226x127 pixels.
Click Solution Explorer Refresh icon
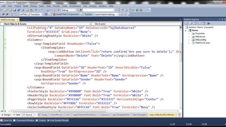195,23
